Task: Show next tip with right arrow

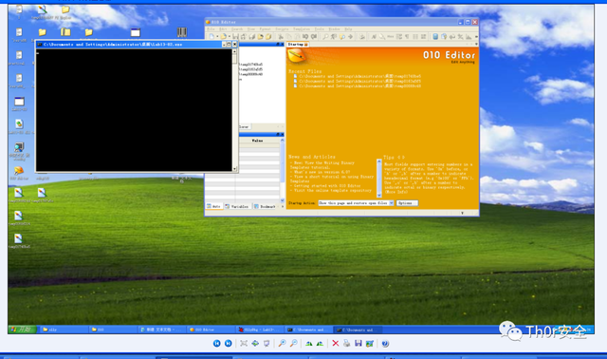Action: [x=403, y=157]
